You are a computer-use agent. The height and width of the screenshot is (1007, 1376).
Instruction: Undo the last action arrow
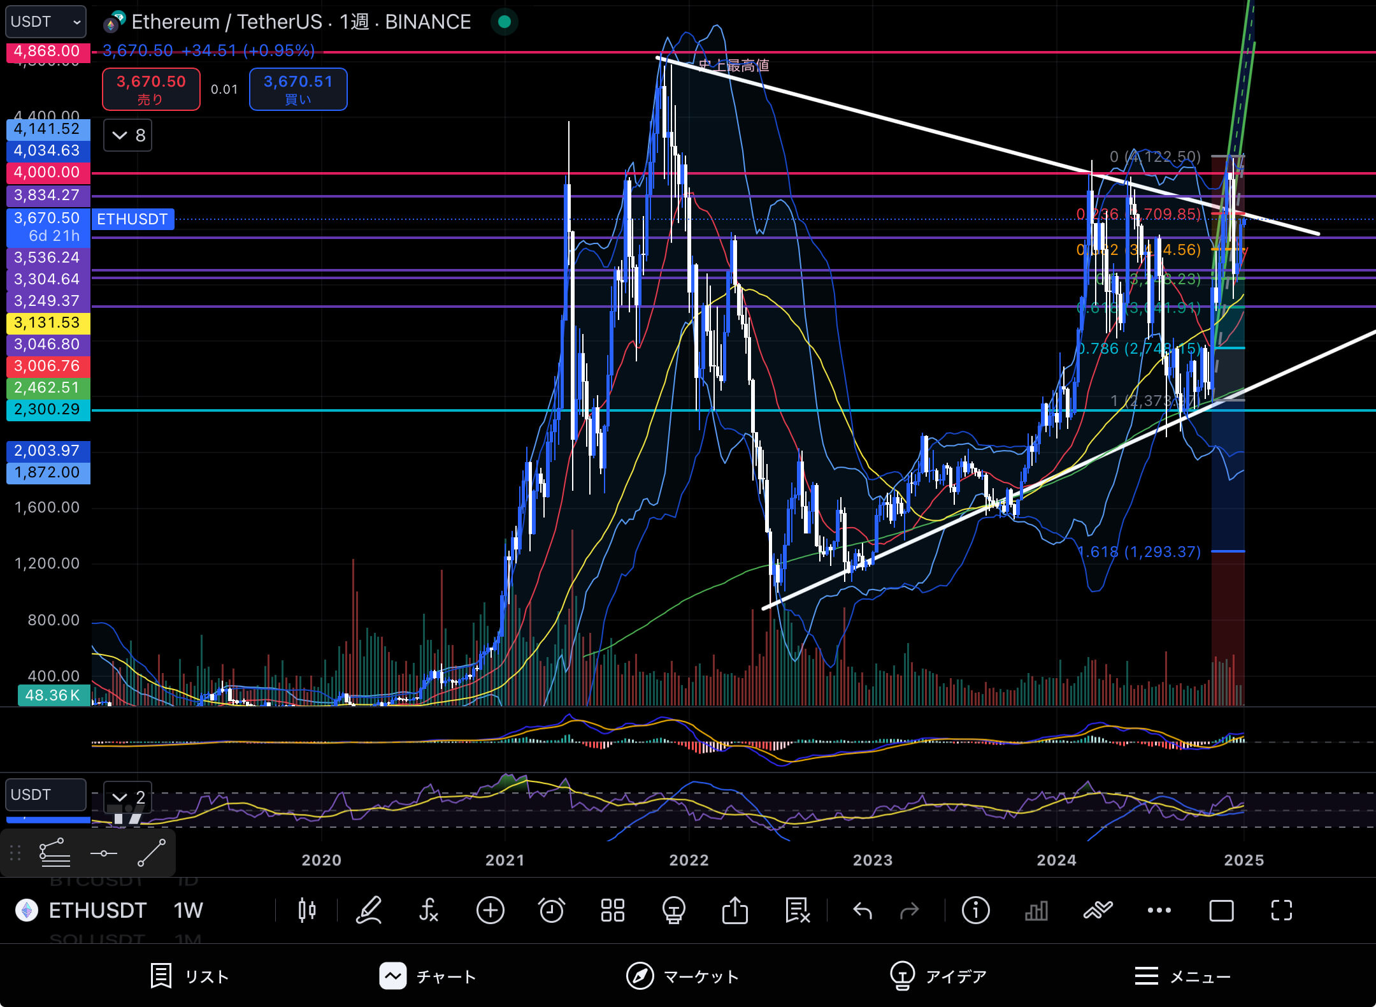862,911
